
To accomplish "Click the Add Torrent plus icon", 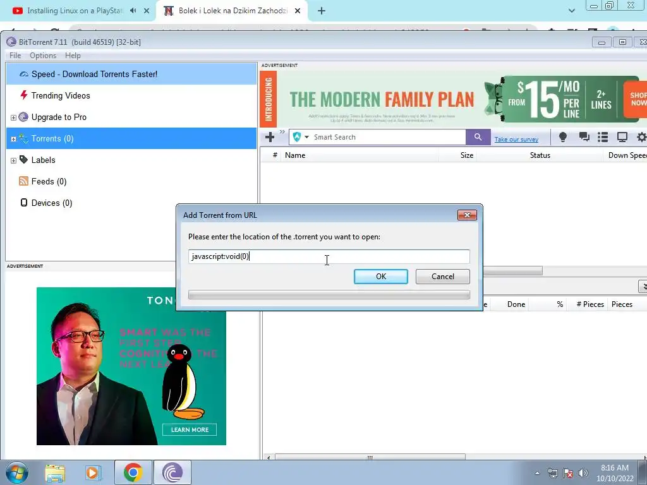I will 270,137.
